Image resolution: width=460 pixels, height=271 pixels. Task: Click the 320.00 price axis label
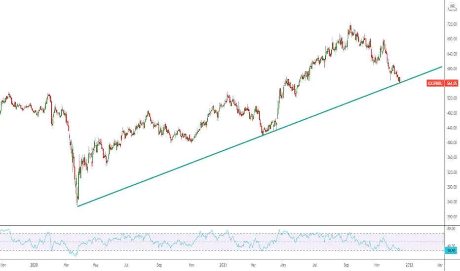coord(452,172)
